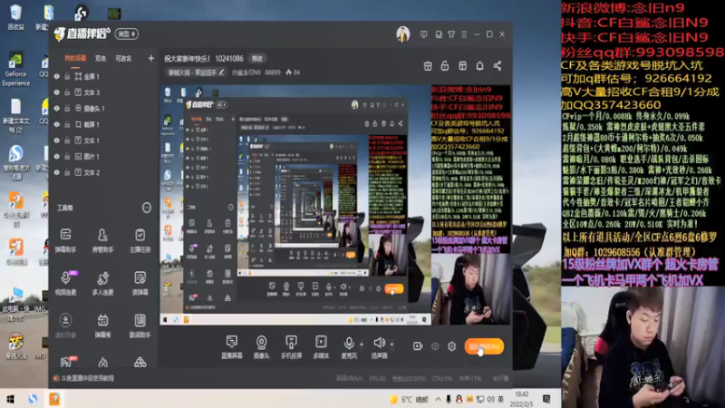725x408 pixels.
Task: Switch mode using toggle beside 直播伴侣 logo
Action: (127, 34)
